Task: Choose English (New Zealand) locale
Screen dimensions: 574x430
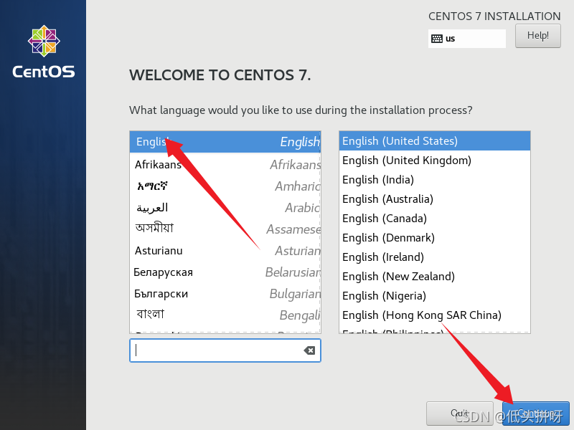Action: point(435,277)
